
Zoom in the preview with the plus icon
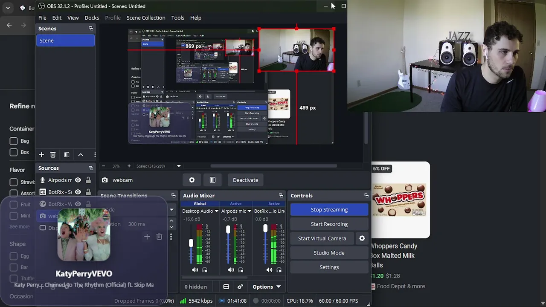(129, 166)
